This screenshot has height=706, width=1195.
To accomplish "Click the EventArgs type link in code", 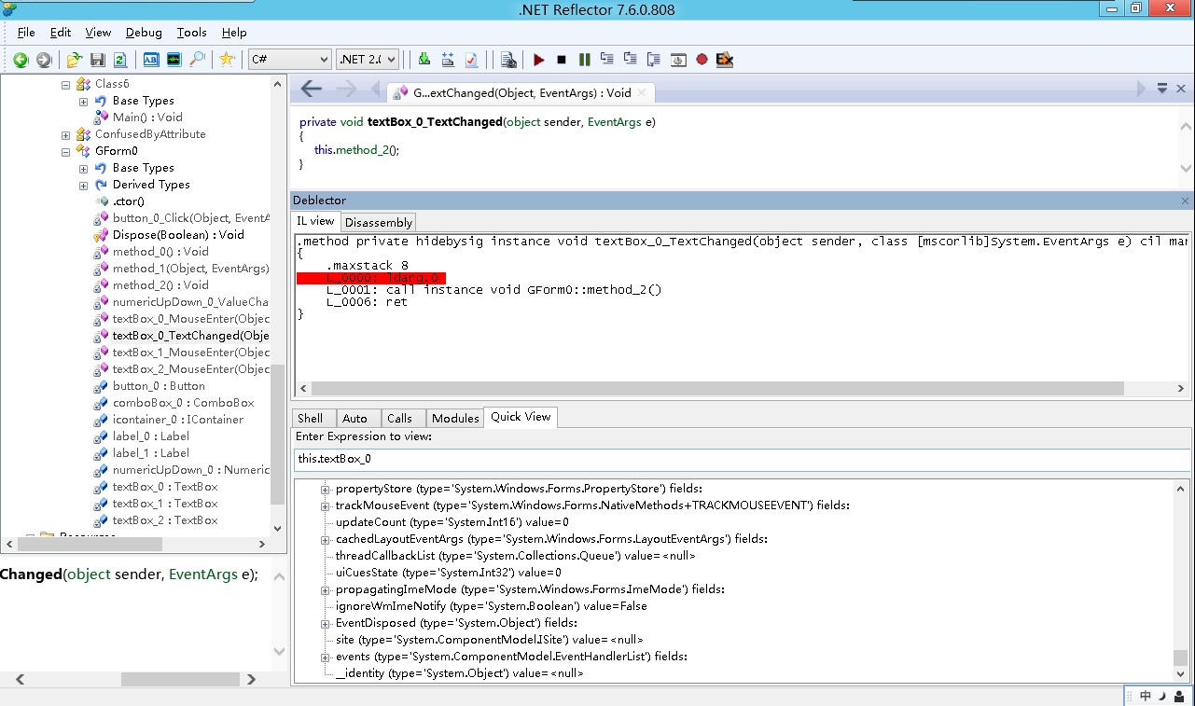I will click(614, 122).
